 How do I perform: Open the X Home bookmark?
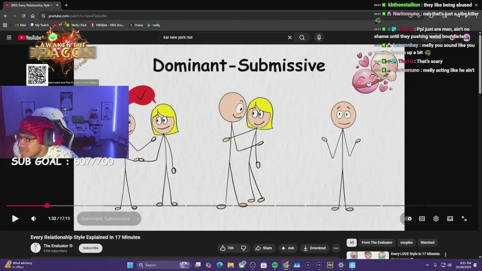click(x=136, y=25)
